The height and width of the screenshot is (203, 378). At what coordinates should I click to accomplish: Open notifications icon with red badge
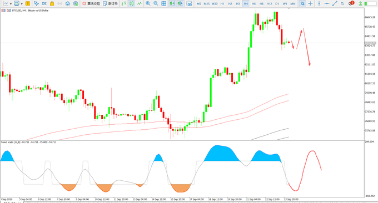351,3
